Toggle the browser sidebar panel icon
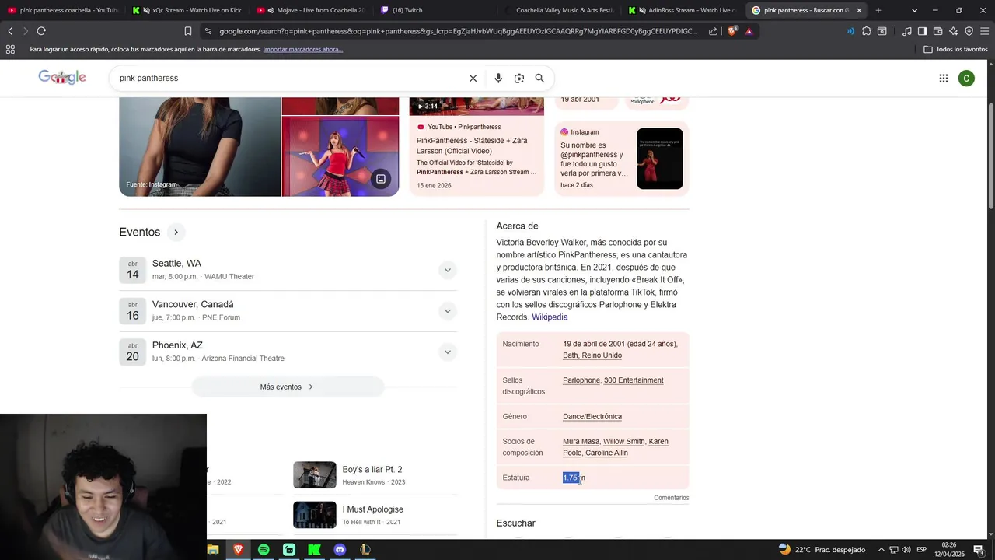This screenshot has height=560, width=995. [922, 31]
